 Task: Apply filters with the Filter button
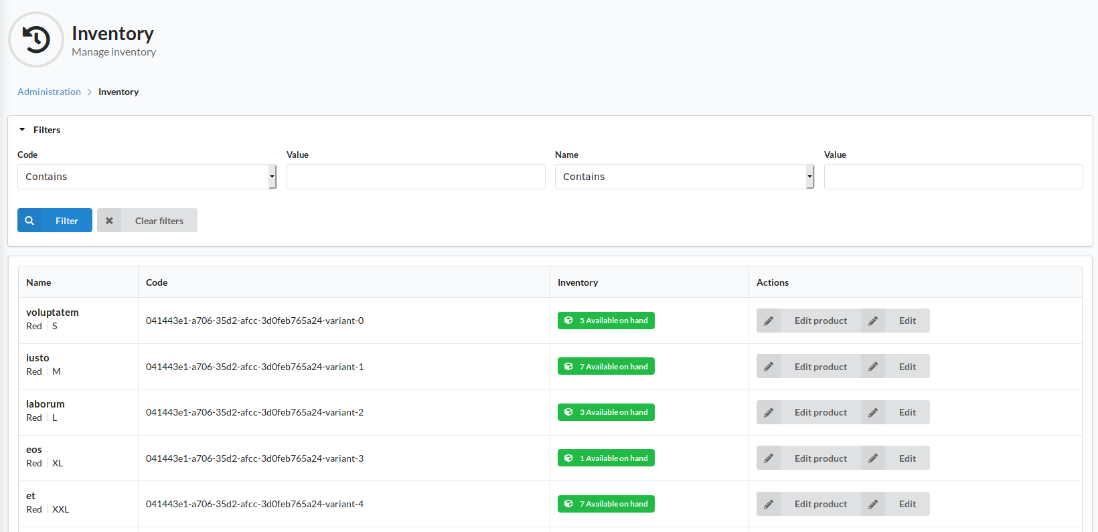[x=55, y=220]
